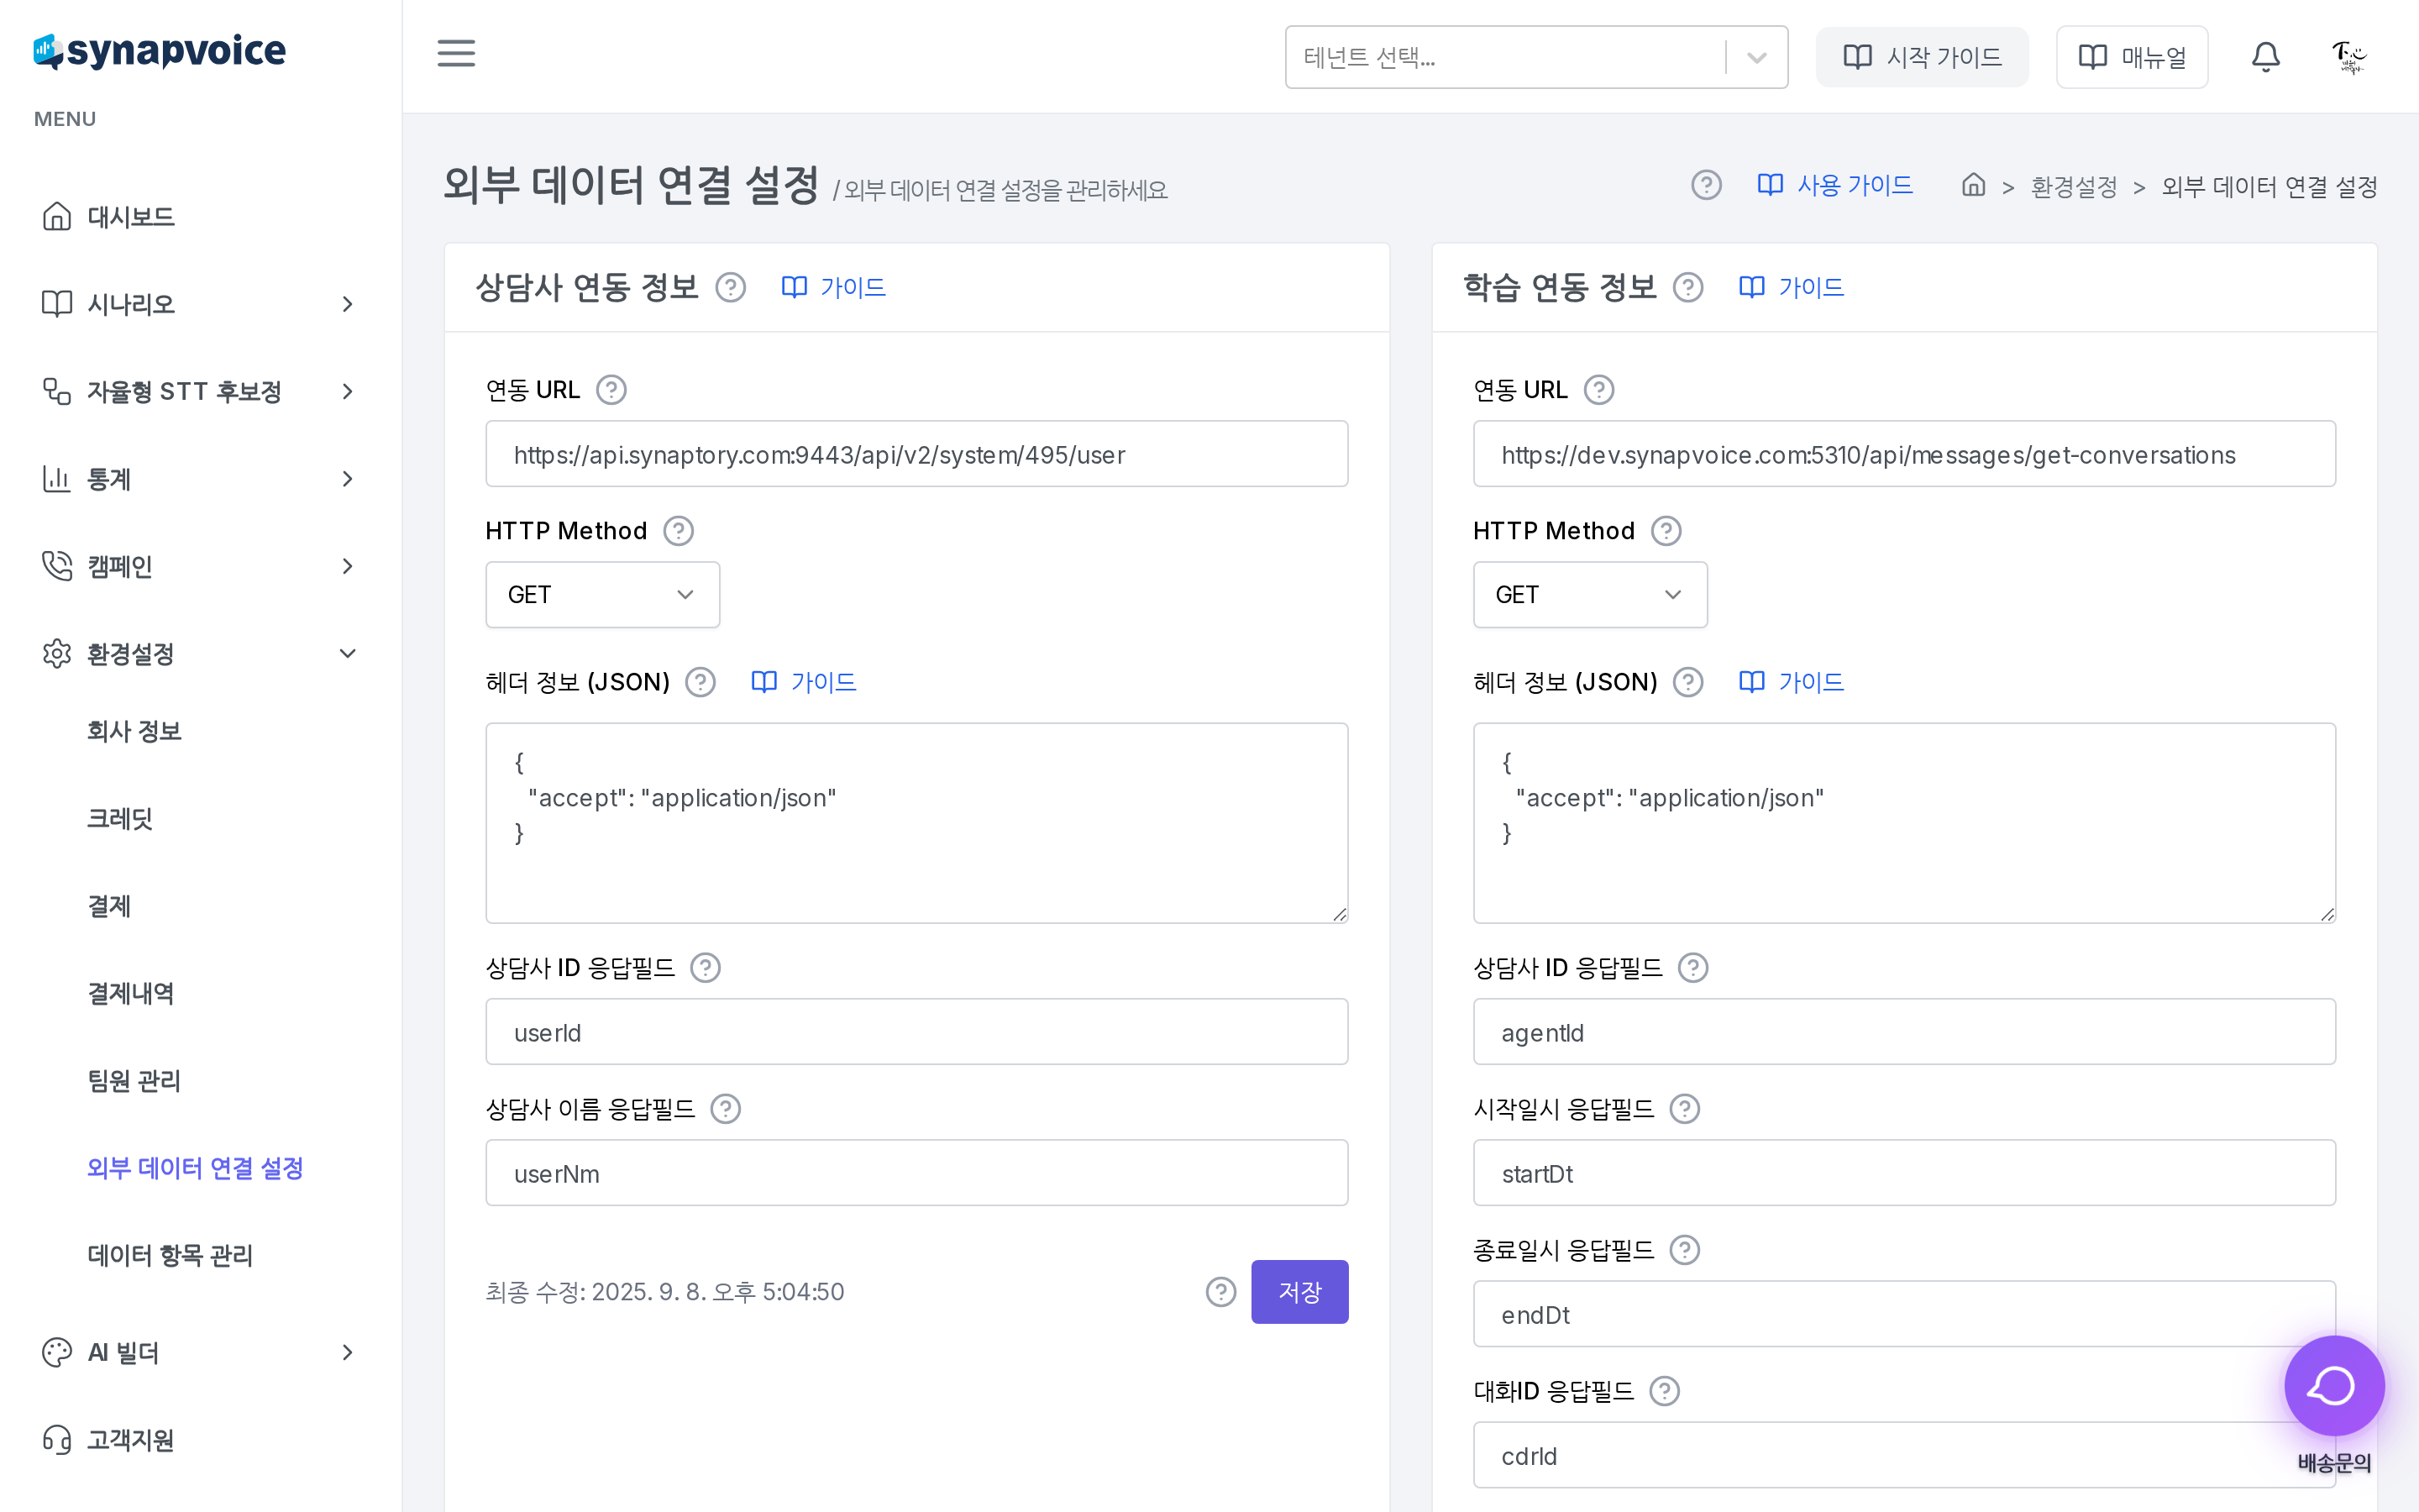Screen dimensions: 2419x1512
Task: Click help icon for left 연동 URL
Action: tap(611, 390)
